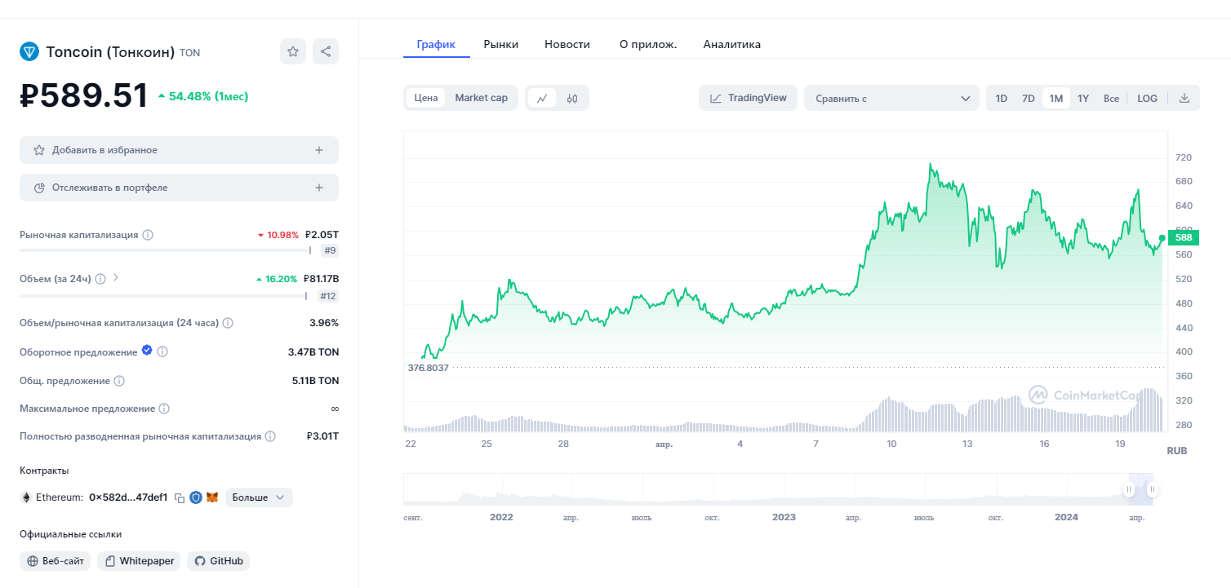Open the Сравнить с dropdown
1231x588 pixels.
pyautogui.click(x=891, y=98)
